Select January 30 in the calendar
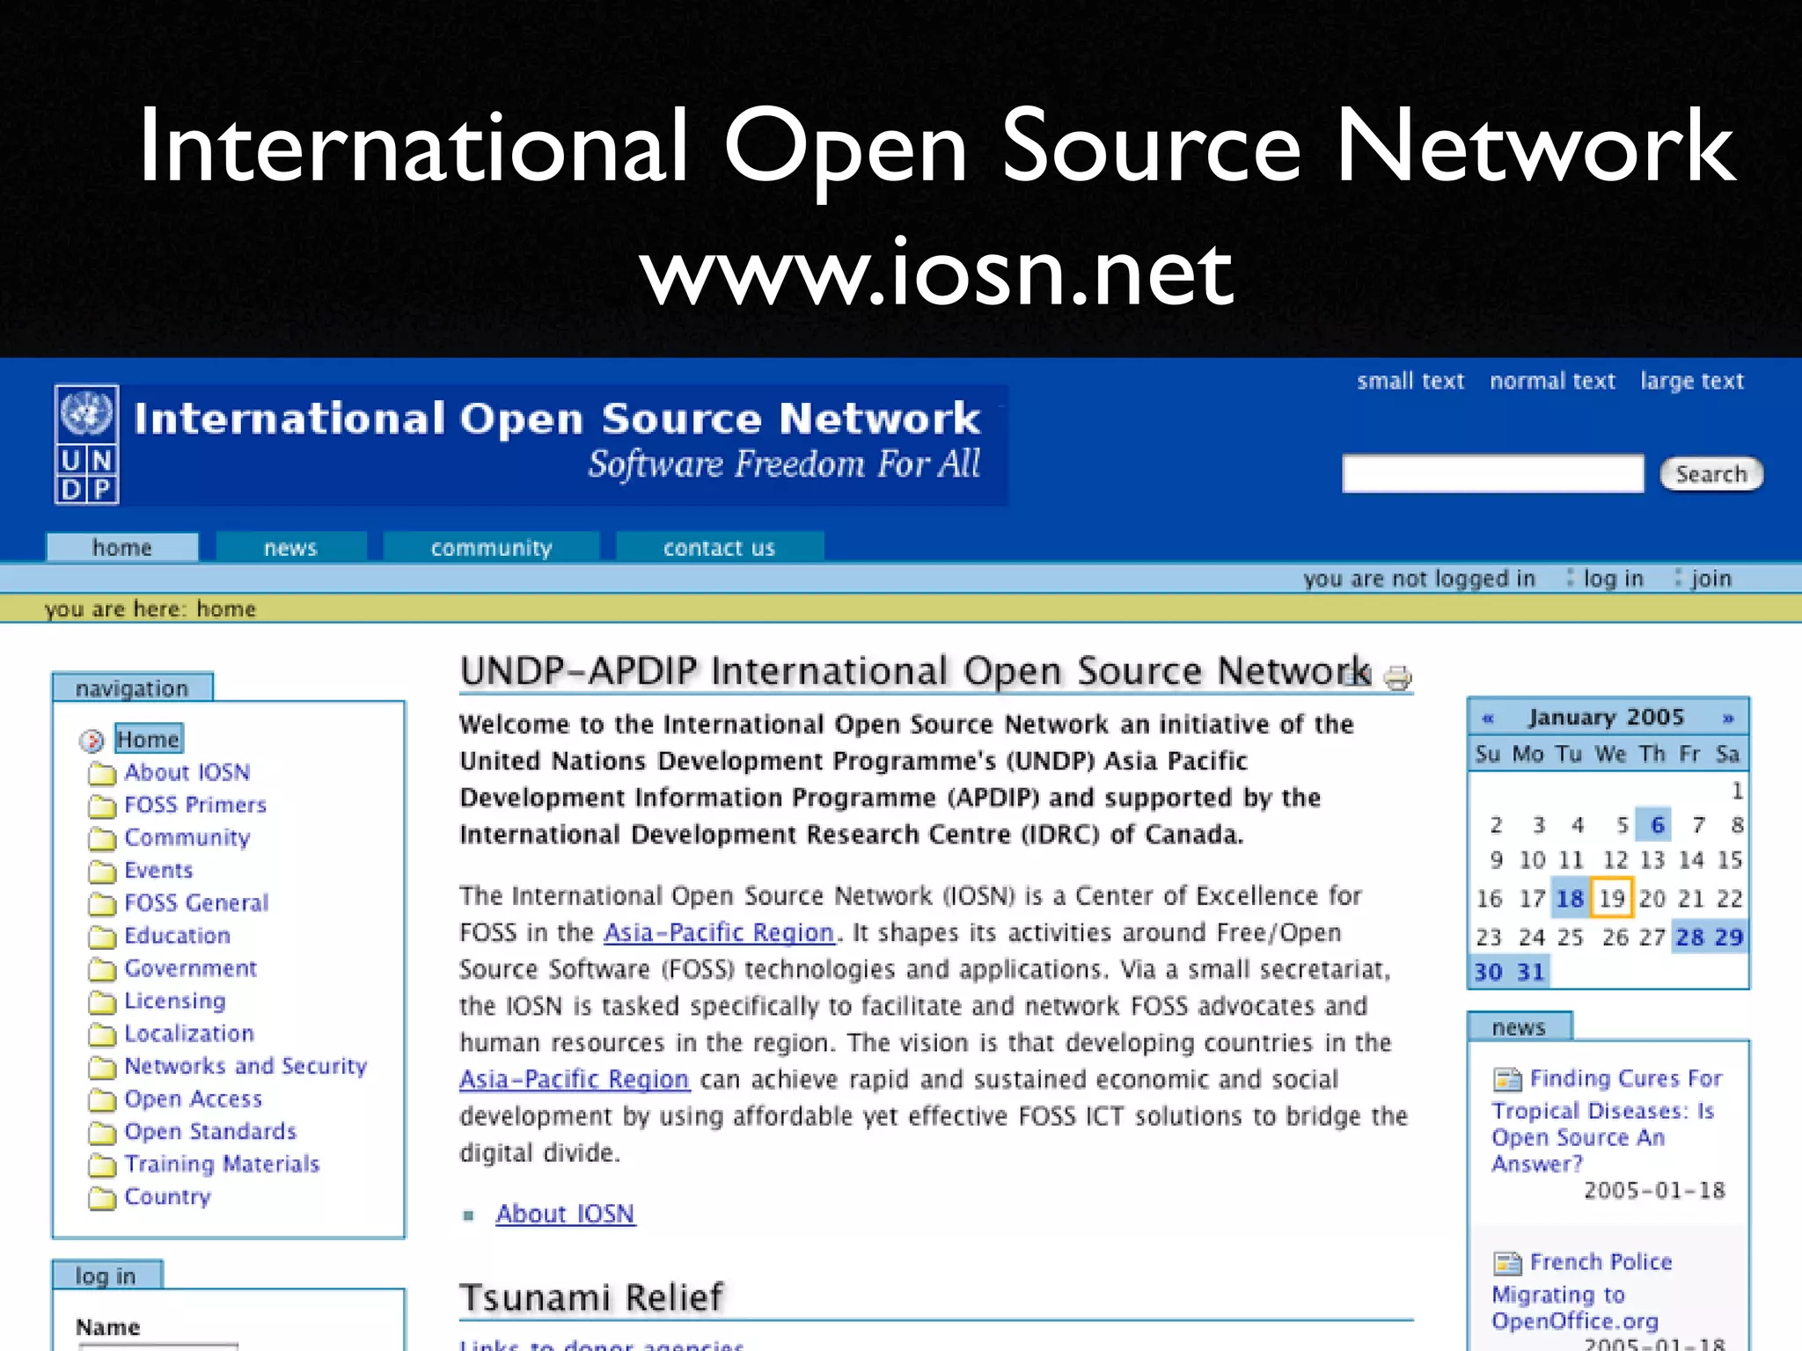1802x1351 pixels. pyautogui.click(x=1489, y=972)
